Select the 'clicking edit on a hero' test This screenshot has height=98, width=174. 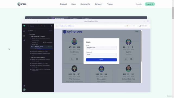pyautogui.click(x=41, y=66)
